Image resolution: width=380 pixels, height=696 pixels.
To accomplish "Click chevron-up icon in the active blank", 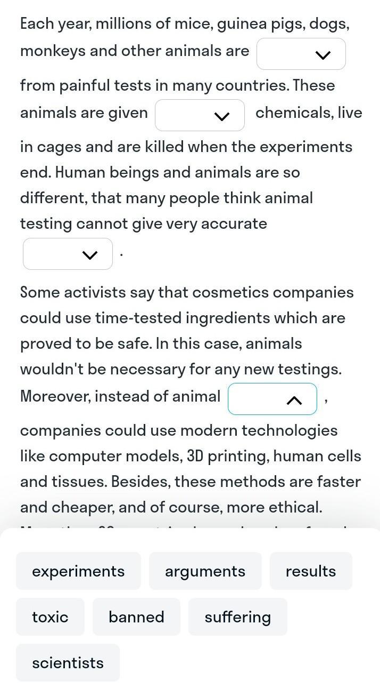I will pos(294,400).
